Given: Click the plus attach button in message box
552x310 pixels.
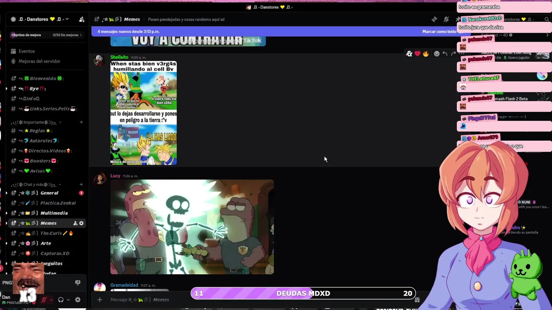Looking at the screenshot, I should click(x=100, y=300).
